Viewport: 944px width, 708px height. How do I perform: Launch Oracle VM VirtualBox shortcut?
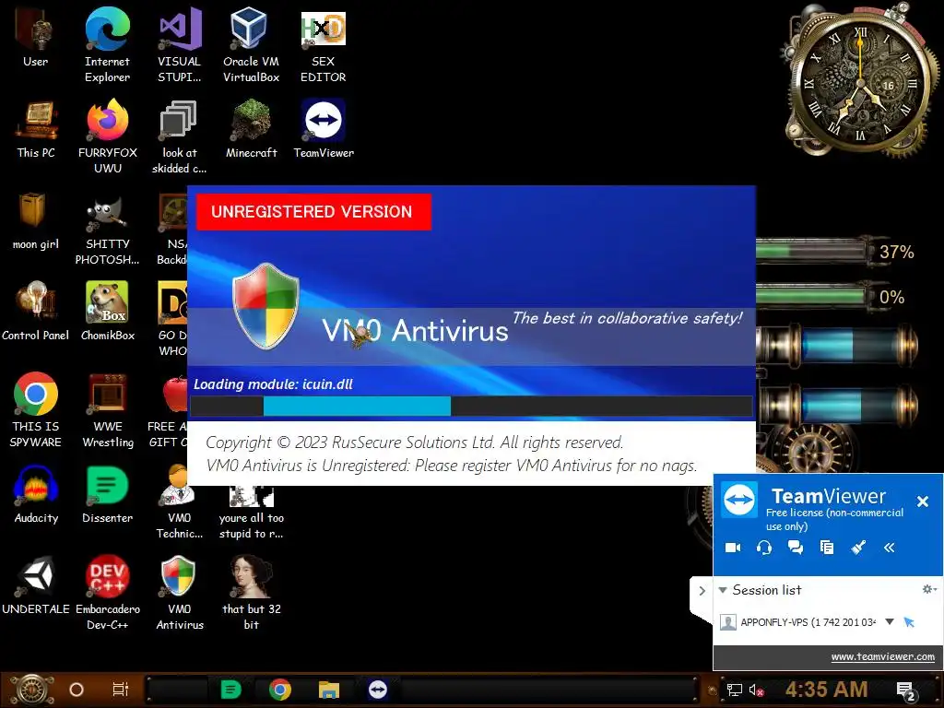coord(251,44)
